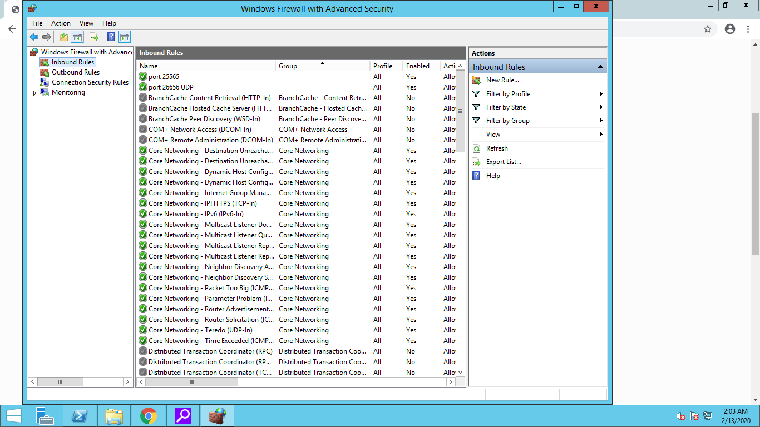760x427 pixels.
Task: Open the Filter by State submenu
Action: point(505,107)
